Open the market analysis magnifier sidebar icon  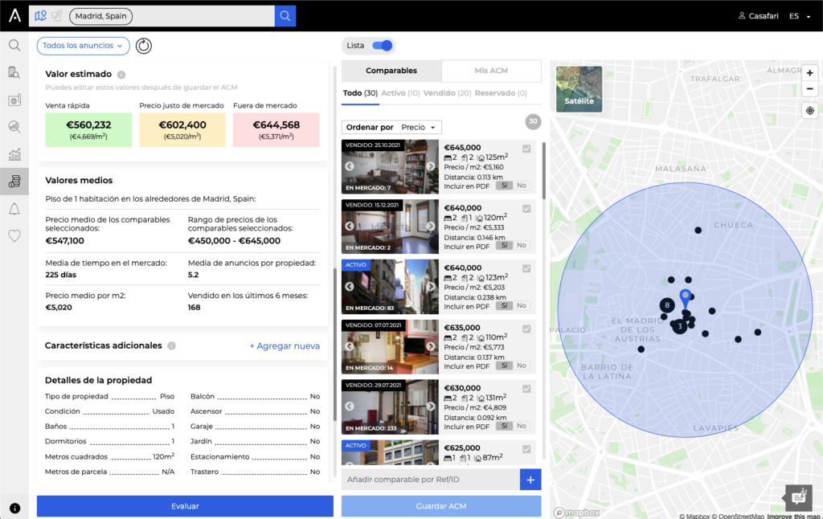(x=14, y=126)
